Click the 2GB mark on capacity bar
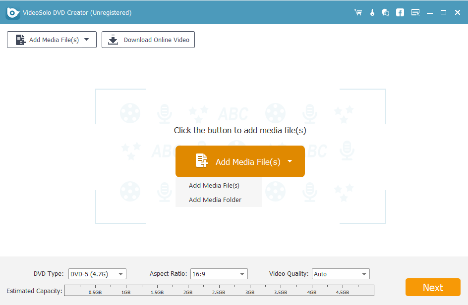 [188, 292]
